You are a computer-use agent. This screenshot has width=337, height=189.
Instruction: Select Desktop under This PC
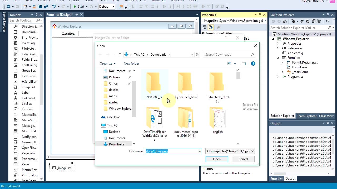coord(115,132)
